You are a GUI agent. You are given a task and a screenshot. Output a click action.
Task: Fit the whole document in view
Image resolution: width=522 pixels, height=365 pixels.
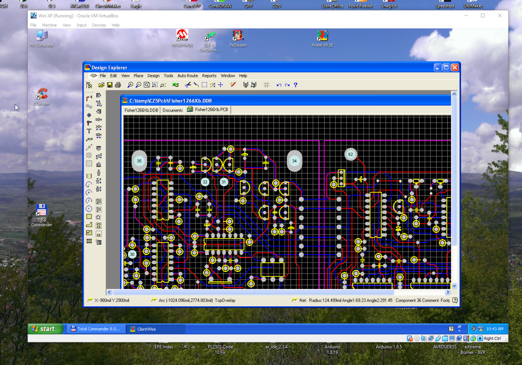tap(146, 85)
